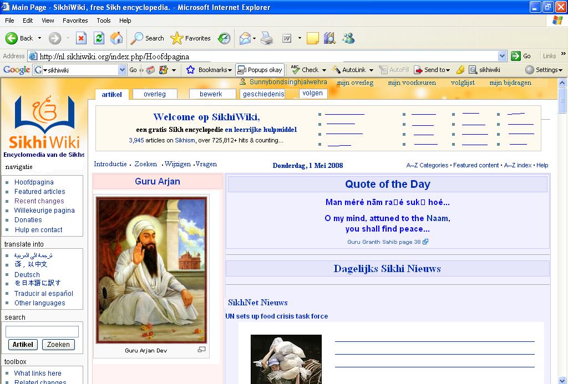Open the Research books icon
Screen dimensions: 568x384
pos(329,38)
